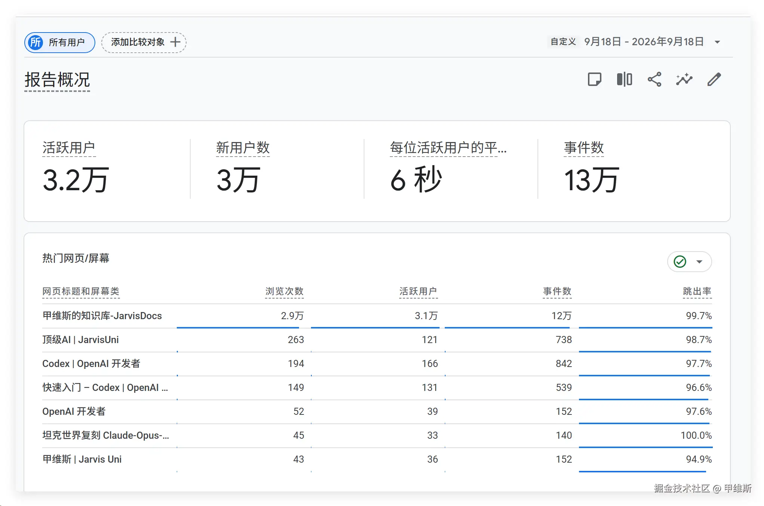Click the 3万 new users value
764x506 pixels.
point(238,180)
